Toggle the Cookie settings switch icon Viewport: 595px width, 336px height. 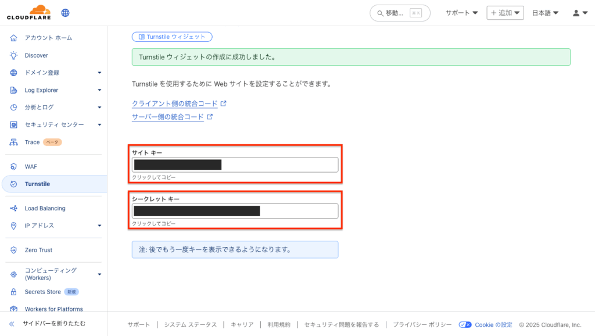(x=465, y=324)
